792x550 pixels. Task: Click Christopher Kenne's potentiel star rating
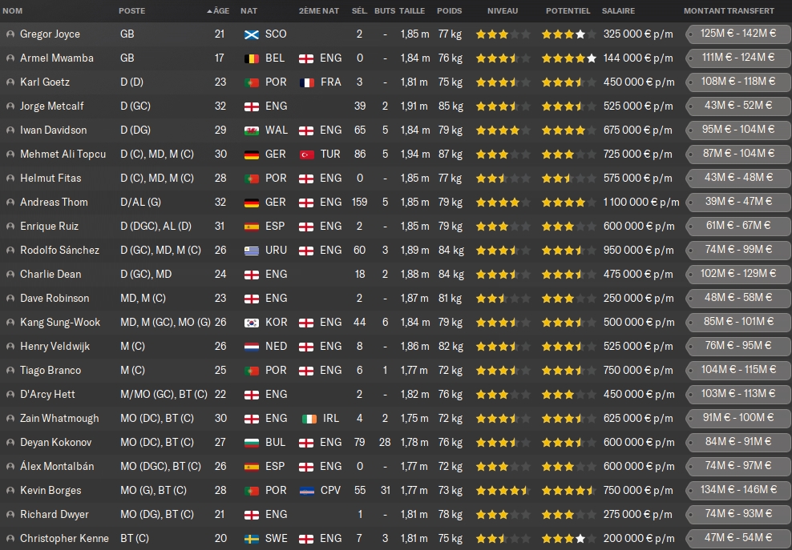click(x=568, y=539)
